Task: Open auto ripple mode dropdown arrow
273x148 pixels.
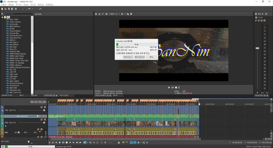Action: click(x=141, y=142)
